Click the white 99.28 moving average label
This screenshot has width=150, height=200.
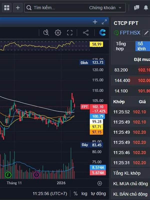[96, 121]
